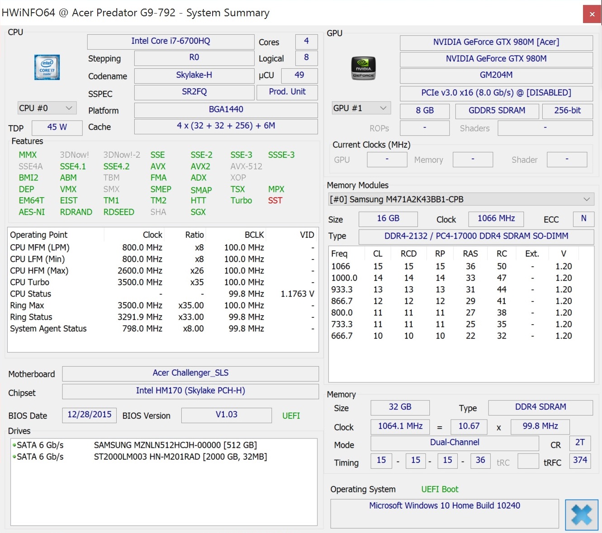This screenshot has width=602, height=533.
Task: Click the green UEFI label
Action: (291, 415)
